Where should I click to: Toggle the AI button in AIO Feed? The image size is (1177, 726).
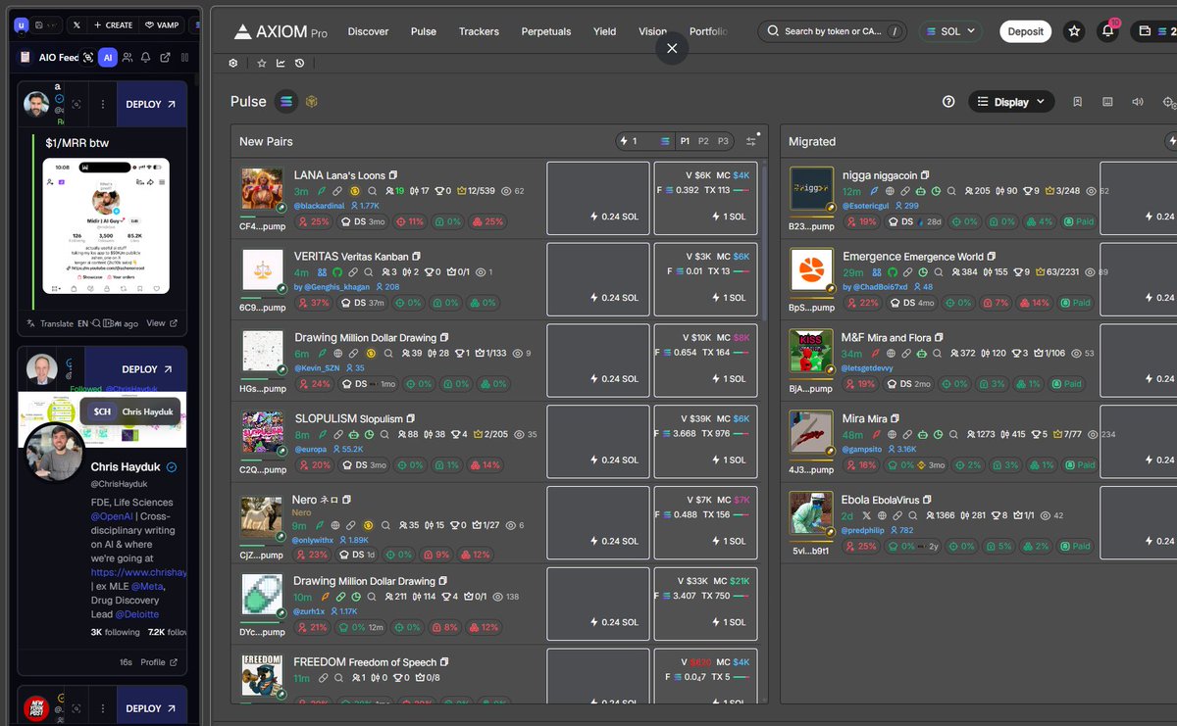pyautogui.click(x=108, y=58)
